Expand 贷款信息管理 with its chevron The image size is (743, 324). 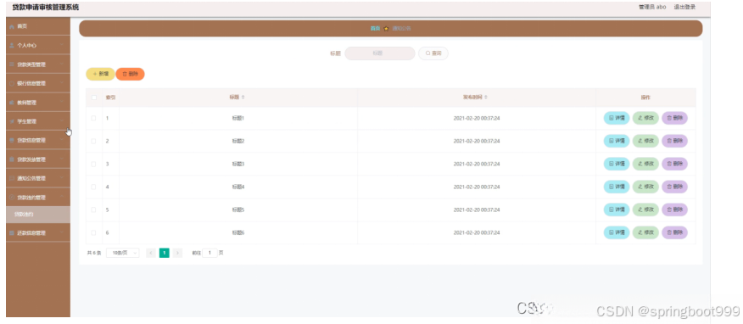click(x=62, y=140)
